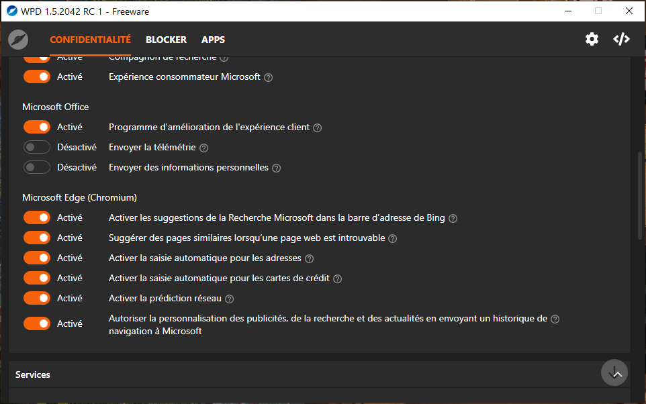646x404 pixels.
Task: Disable suggestions de la Recherche Microsoft toggle
Action: point(37,217)
